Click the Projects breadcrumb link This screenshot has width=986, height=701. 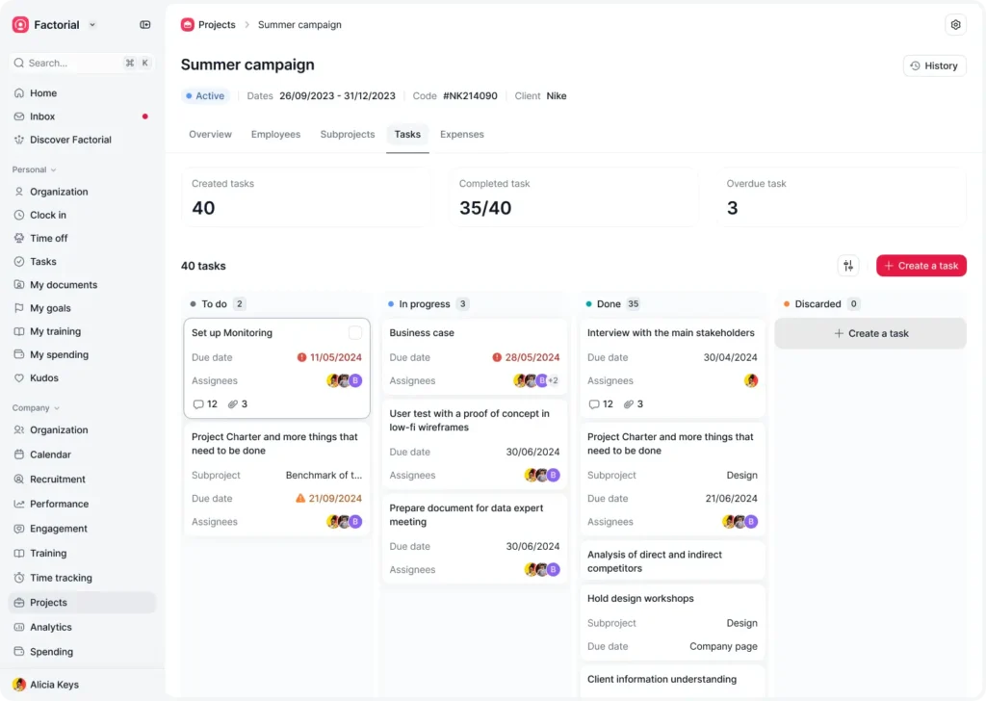coord(217,25)
